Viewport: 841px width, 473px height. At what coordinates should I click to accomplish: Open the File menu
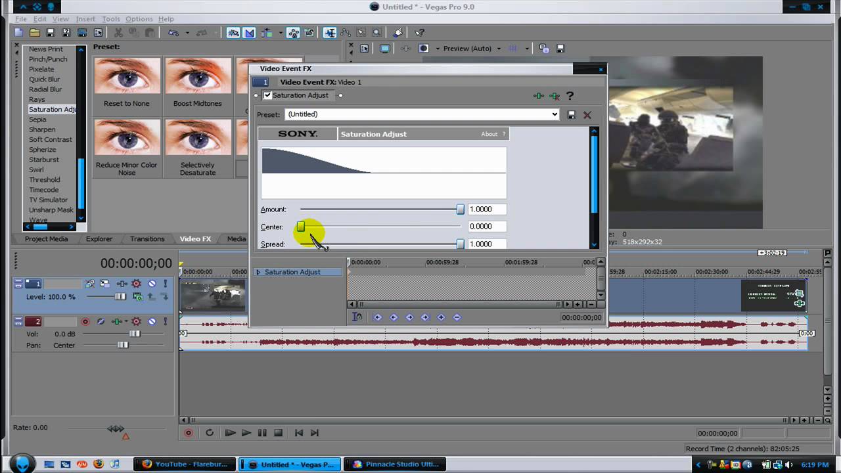[x=21, y=19]
